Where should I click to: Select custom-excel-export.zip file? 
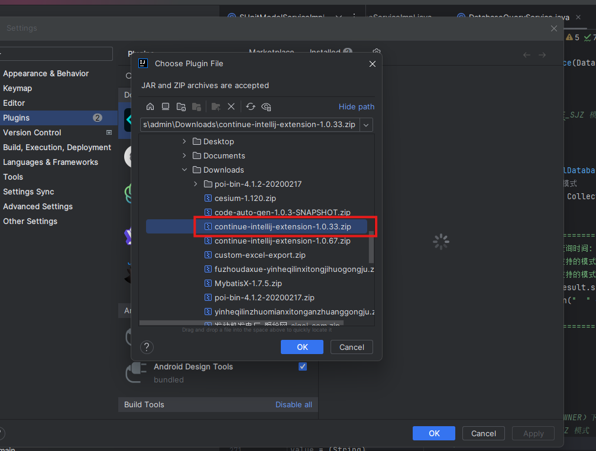click(x=260, y=255)
